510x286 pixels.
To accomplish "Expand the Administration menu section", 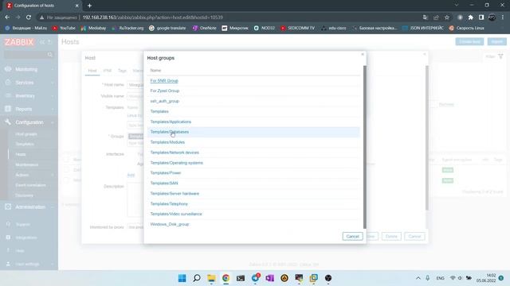I will click(x=29, y=207).
